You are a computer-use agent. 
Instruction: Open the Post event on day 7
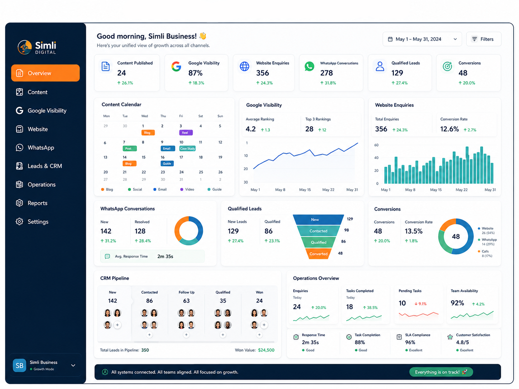(x=129, y=148)
